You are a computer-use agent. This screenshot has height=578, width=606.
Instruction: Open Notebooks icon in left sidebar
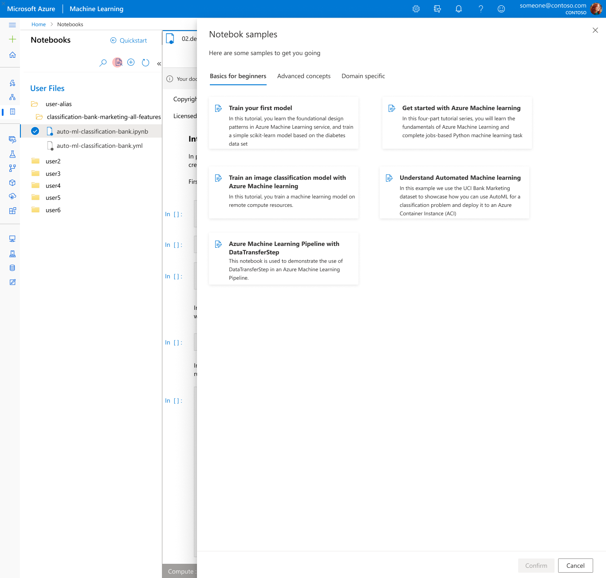click(12, 111)
